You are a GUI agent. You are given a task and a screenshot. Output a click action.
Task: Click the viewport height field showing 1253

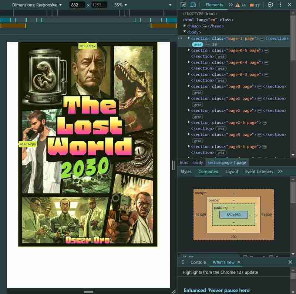[99, 5]
